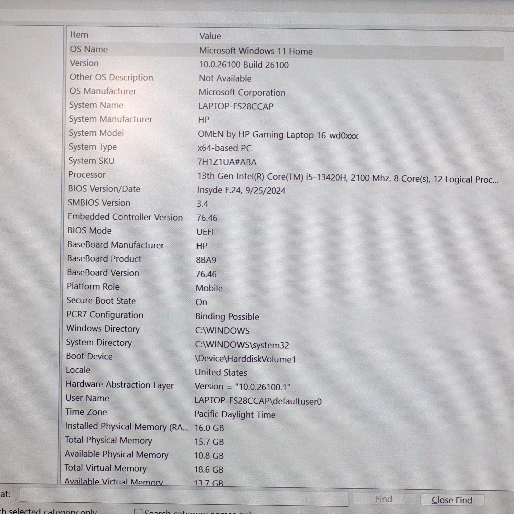Image resolution: width=514 pixels, height=514 pixels.
Task: Select the Secure Boot State row
Action: (101, 301)
